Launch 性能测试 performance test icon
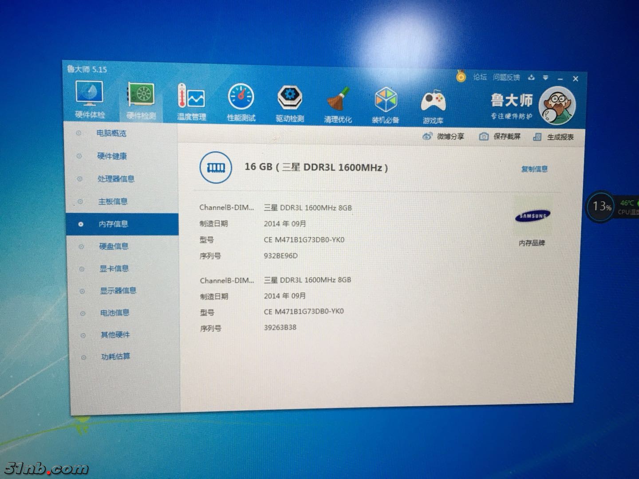The image size is (639, 479). [241, 102]
